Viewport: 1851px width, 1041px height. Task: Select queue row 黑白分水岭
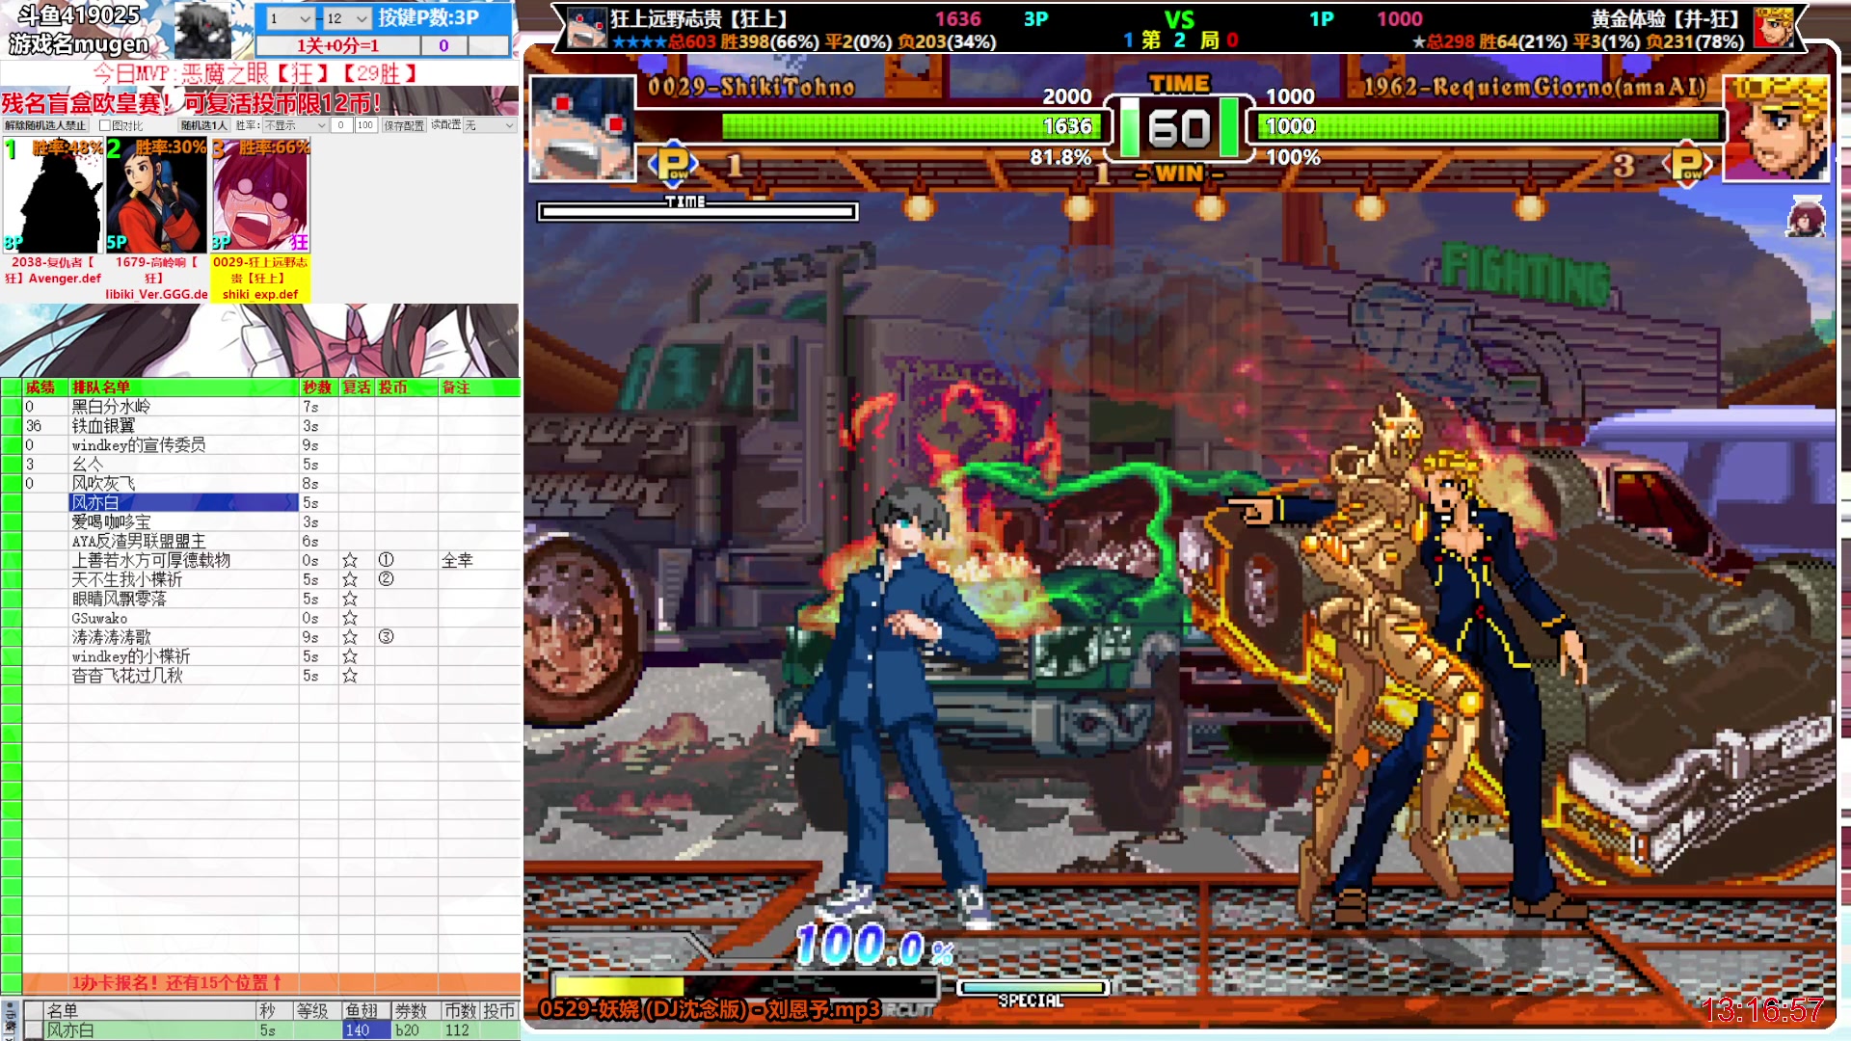tap(183, 407)
